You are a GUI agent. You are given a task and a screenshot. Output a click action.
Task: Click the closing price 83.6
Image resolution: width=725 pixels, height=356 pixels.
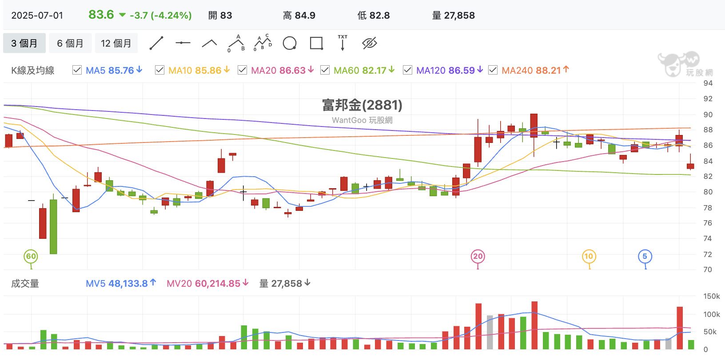click(101, 15)
